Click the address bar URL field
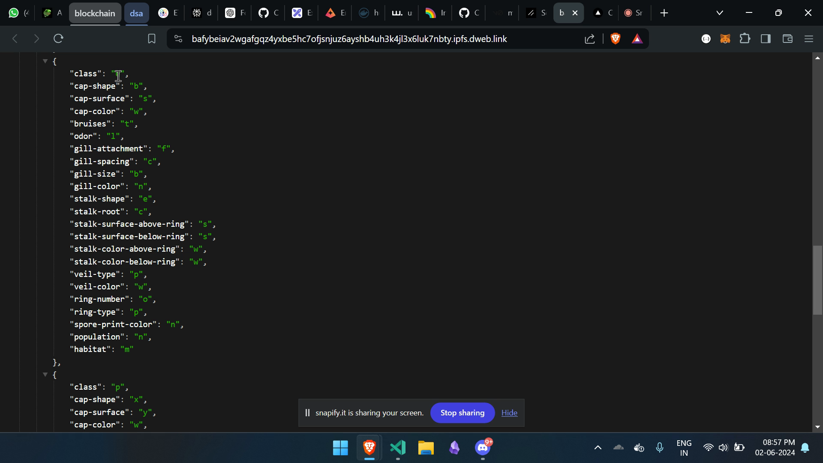The image size is (823, 463). tap(349, 39)
